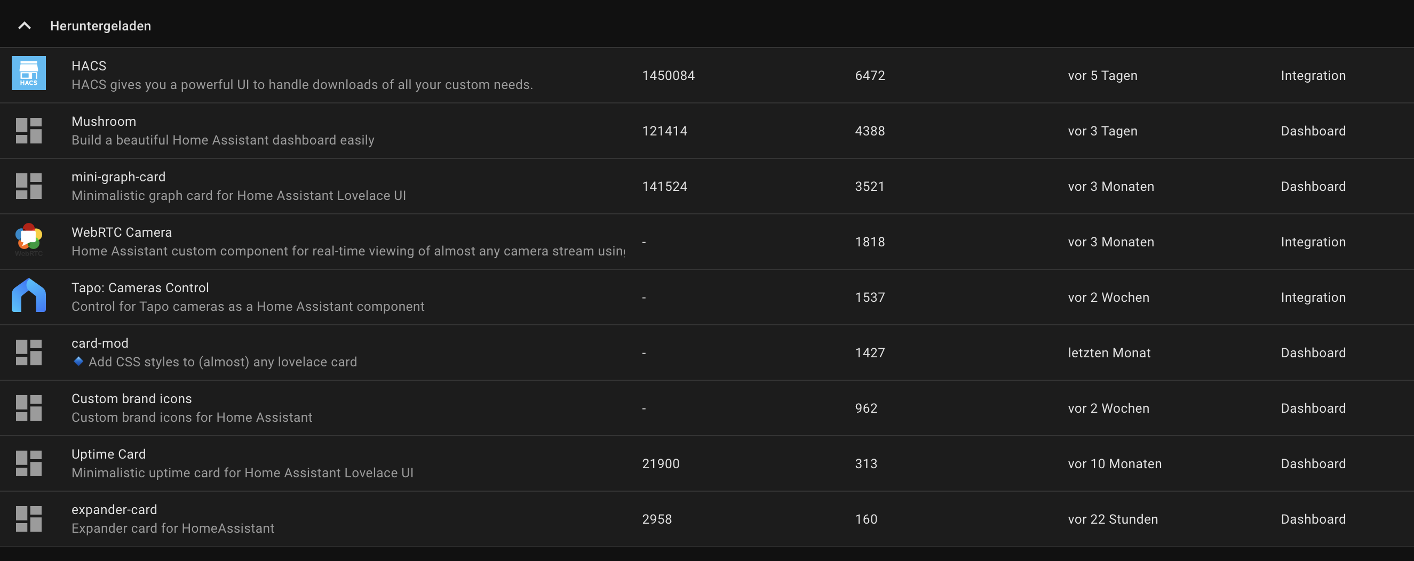Viewport: 1414px width, 561px height.
Task: Collapse the Heruntergeladen section chevron
Action: pyautogui.click(x=24, y=26)
